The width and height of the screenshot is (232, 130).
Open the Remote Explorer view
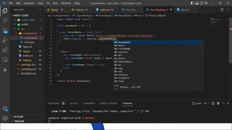[5, 60]
